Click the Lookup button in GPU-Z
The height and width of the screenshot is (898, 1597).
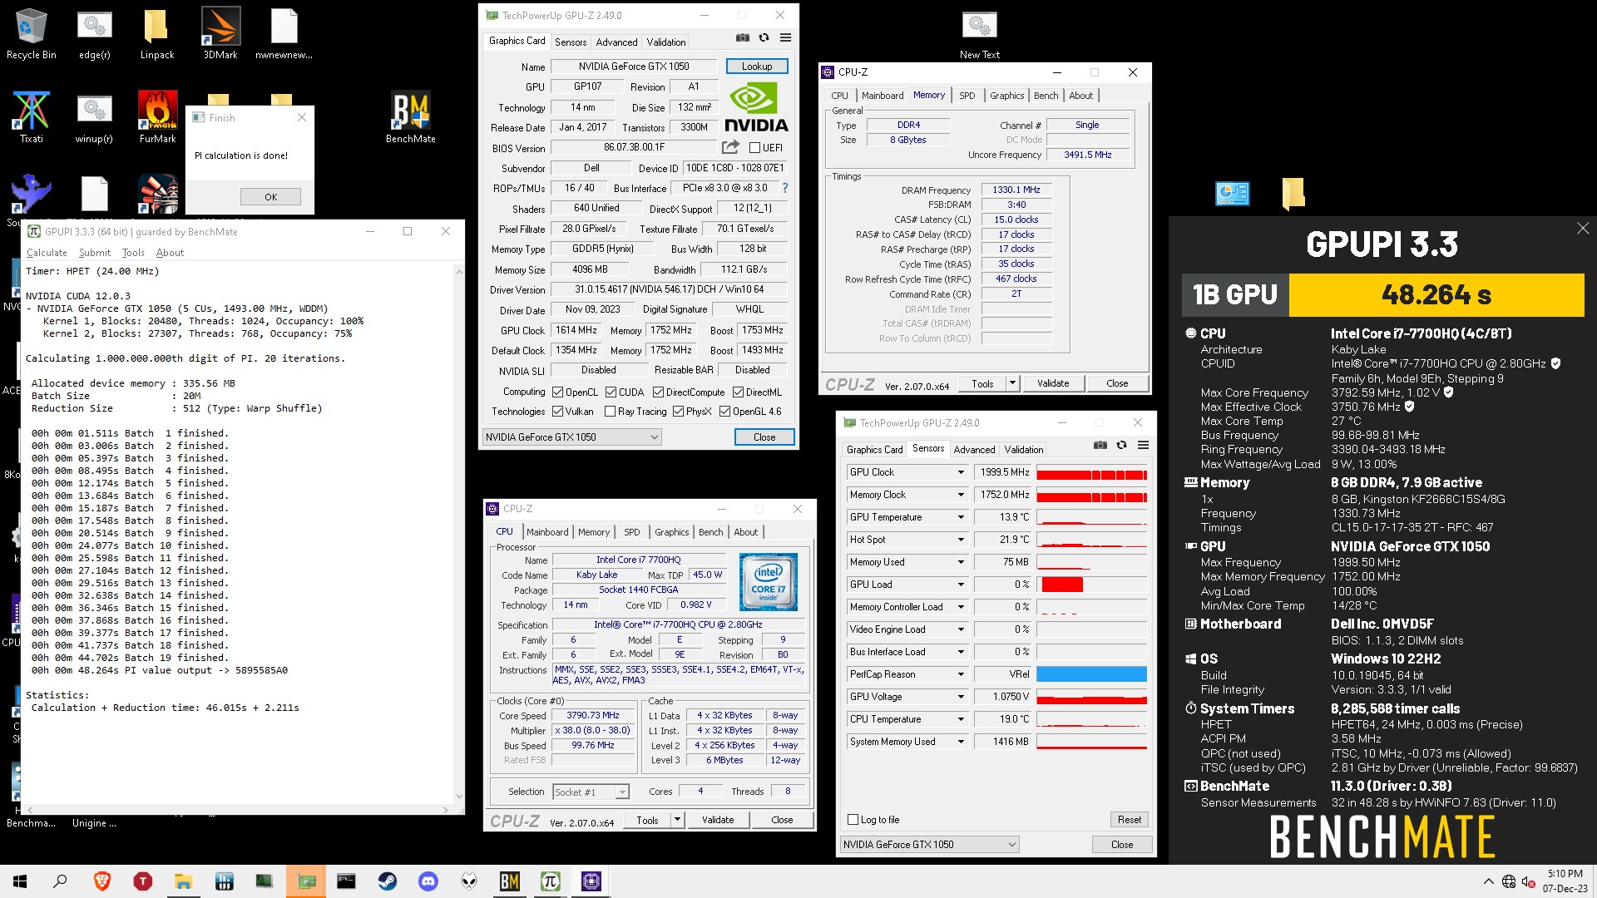[x=757, y=67]
